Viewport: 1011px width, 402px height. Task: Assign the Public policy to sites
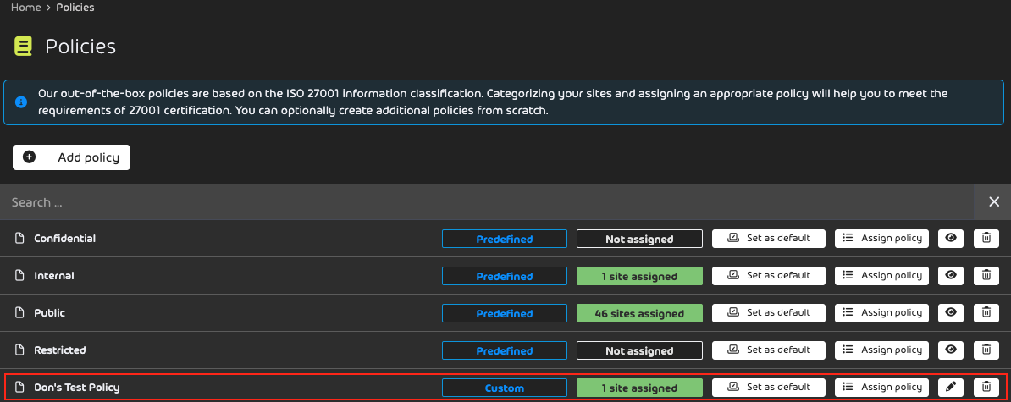pyautogui.click(x=882, y=313)
